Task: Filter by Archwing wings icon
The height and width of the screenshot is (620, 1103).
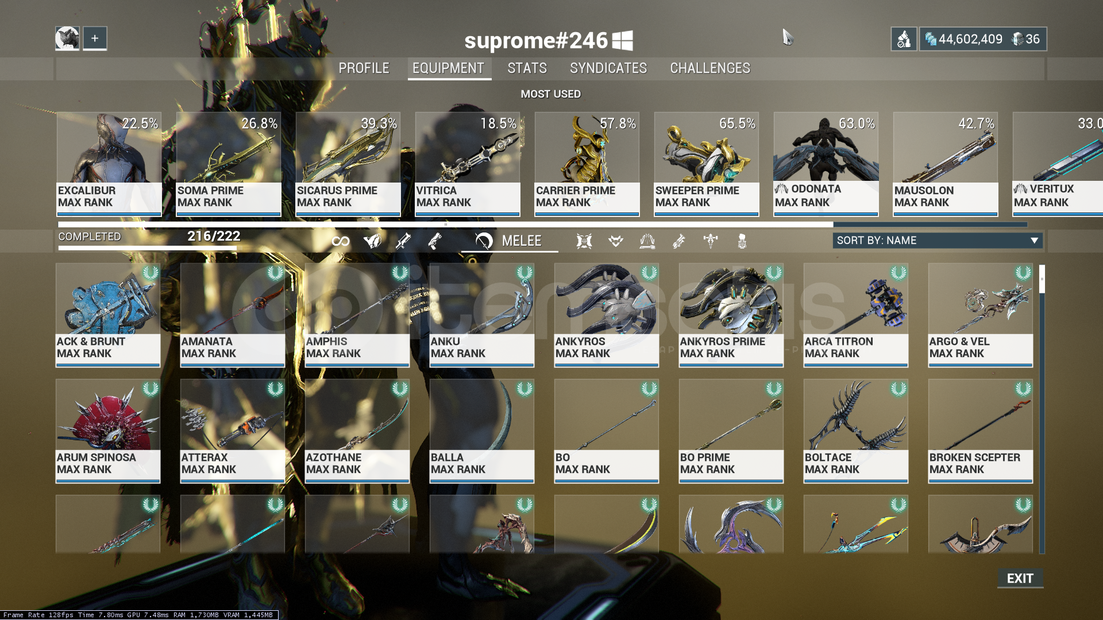Action: [x=647, y=241]
